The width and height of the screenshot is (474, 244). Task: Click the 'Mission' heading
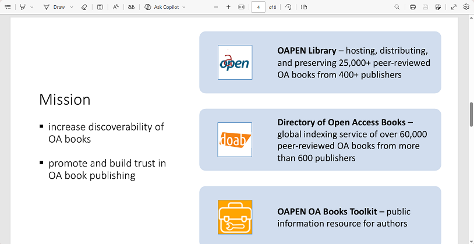click(x=65, y=100)
